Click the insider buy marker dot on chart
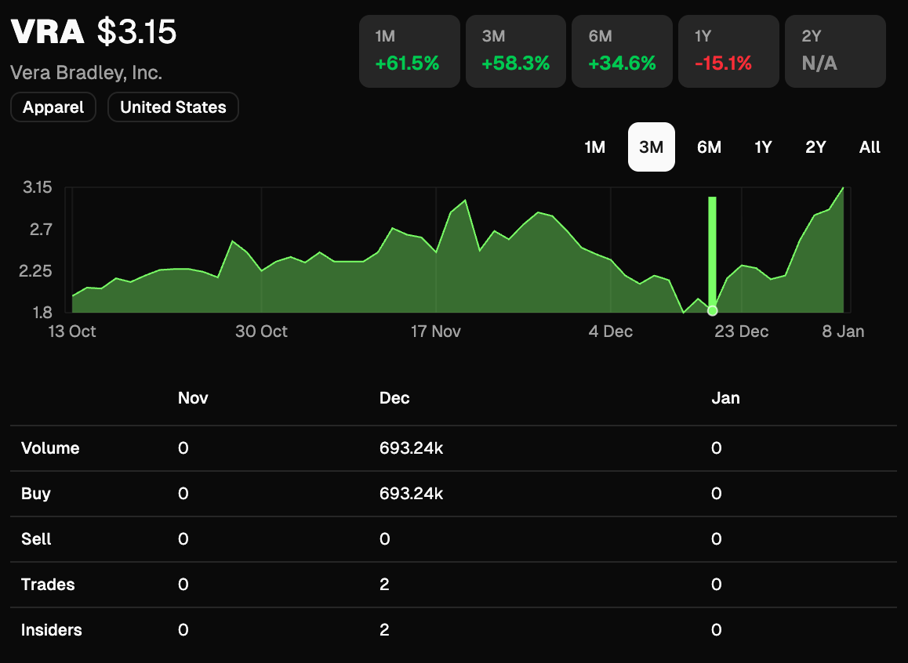This screenshot has width=908, height=663. (713, 310)
